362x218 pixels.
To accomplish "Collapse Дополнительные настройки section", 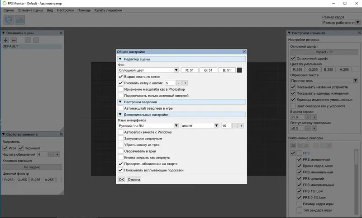I will [120, 114].
